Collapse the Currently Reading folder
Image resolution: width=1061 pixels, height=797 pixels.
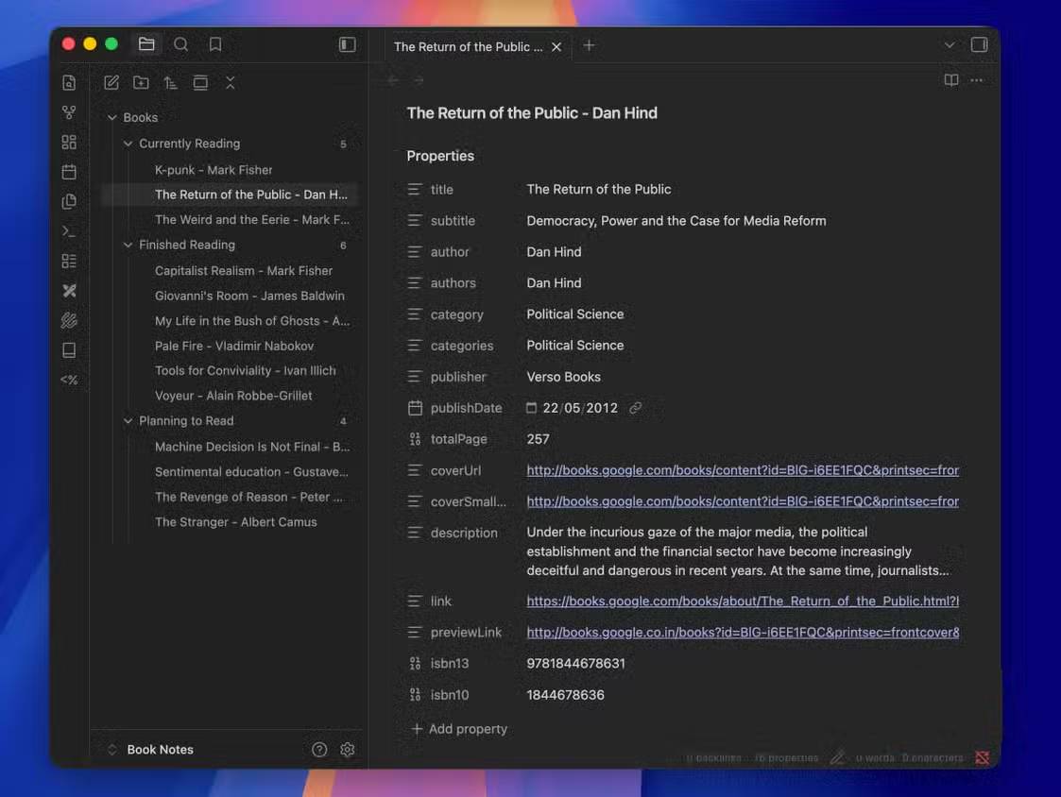128,144
